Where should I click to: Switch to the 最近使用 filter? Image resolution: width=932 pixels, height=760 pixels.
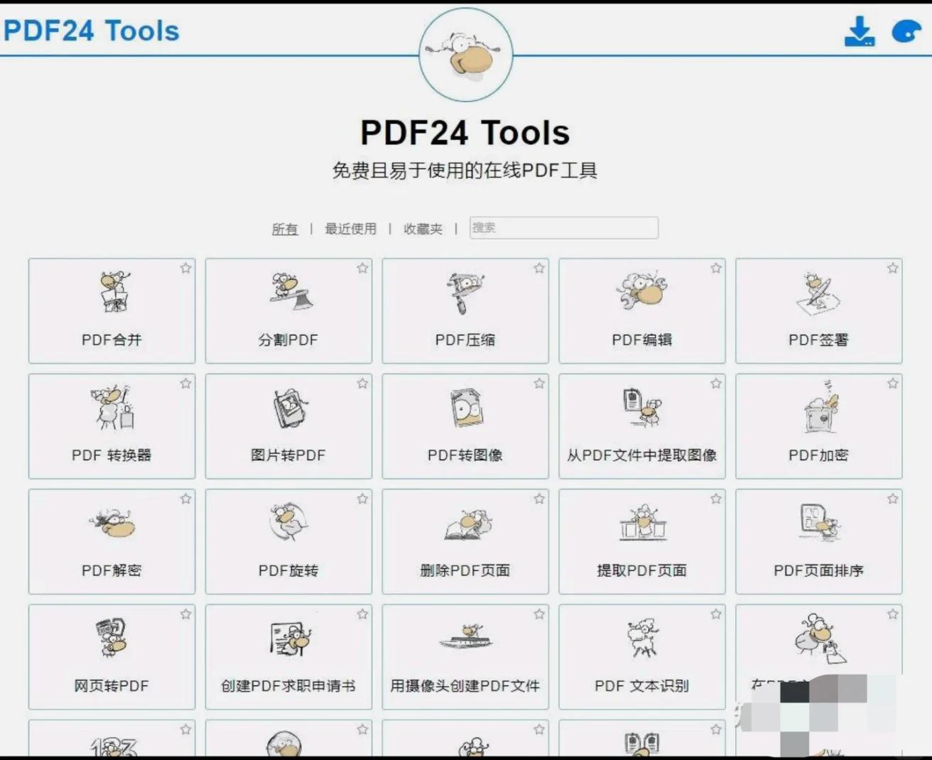[351, 229]
